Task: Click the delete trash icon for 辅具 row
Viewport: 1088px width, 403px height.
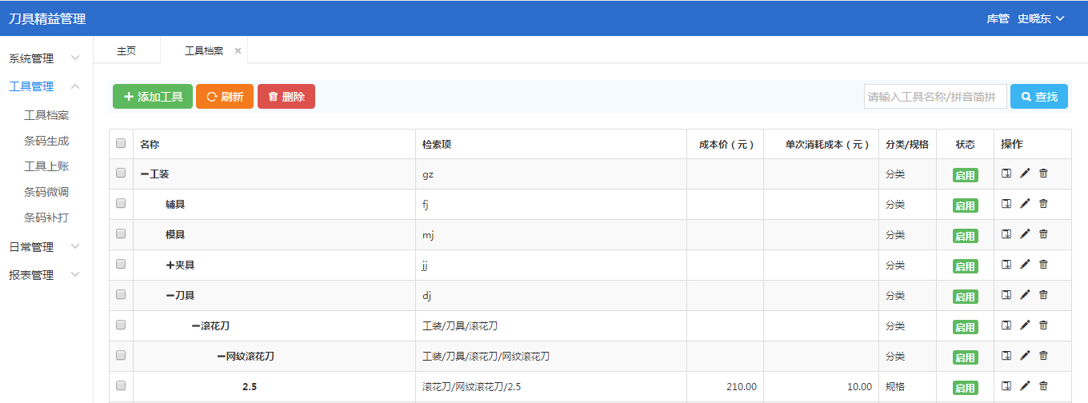Action: click(x=1043, y=204)
